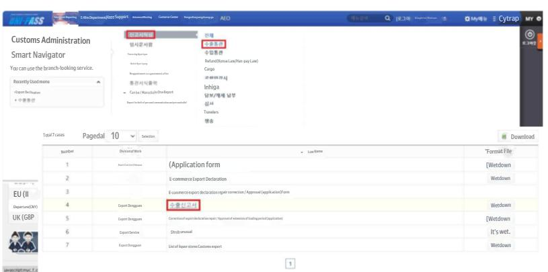The image size is (548, 272).
Task: Click the orange side tab at right edge
Action: coord(541,40)
